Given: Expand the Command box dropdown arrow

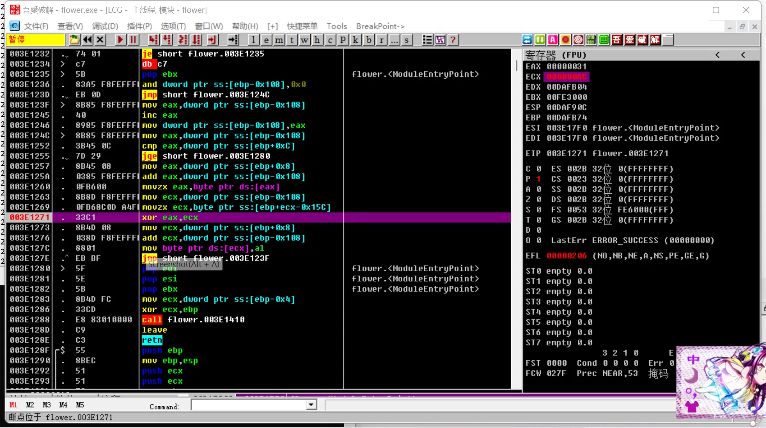Looking at the screenshot, I should (x=312, y=405).
